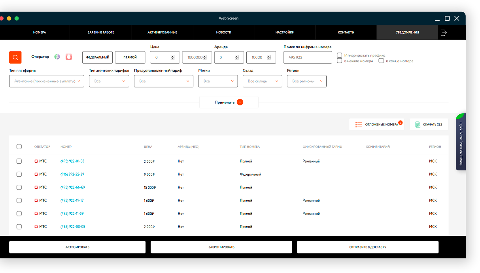The height and width of the screenshot is (273, 480).
Task: Click the Цена column header
Action: (x=148, y=147)
